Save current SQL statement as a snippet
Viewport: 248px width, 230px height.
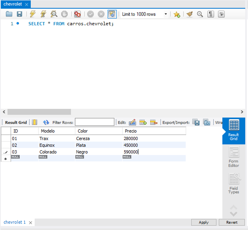point(177,14)
